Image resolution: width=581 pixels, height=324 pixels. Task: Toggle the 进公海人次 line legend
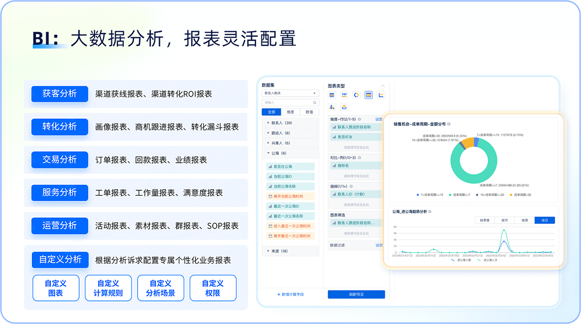488,261
